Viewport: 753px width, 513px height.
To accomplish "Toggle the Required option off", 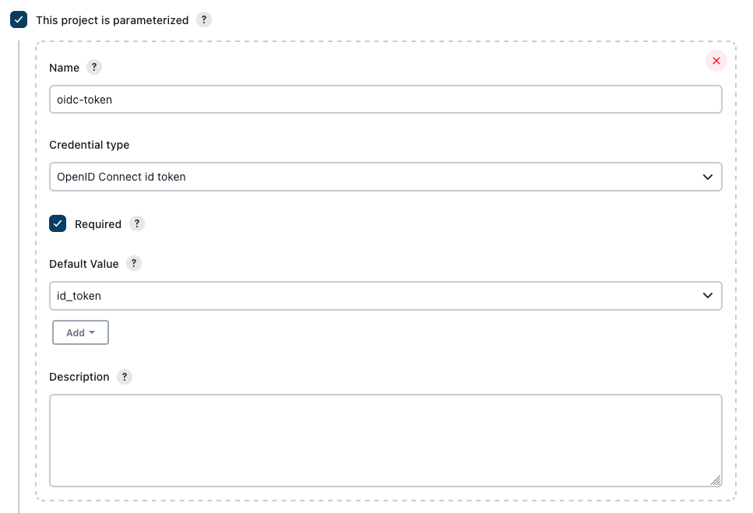I will 57,223.
